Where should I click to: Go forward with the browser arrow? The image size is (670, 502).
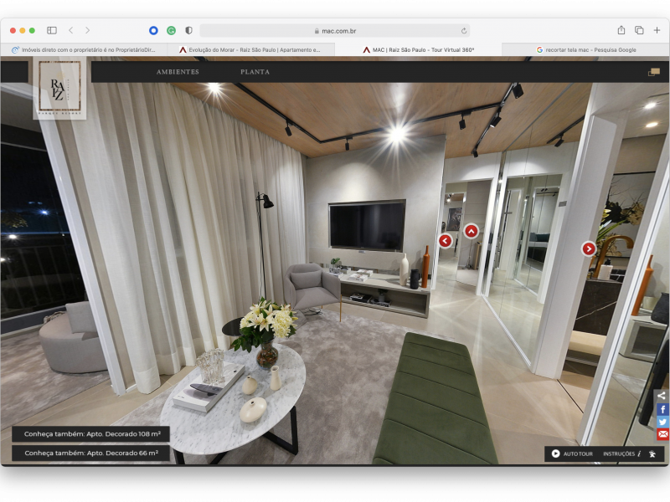click(88, 30)
